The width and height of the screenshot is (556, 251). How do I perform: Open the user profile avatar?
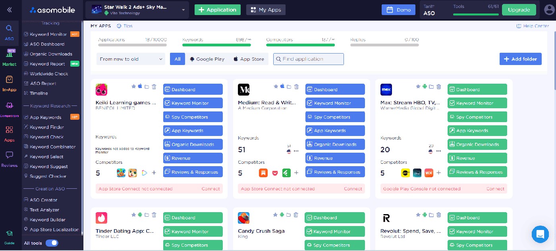tap(548, 10)
